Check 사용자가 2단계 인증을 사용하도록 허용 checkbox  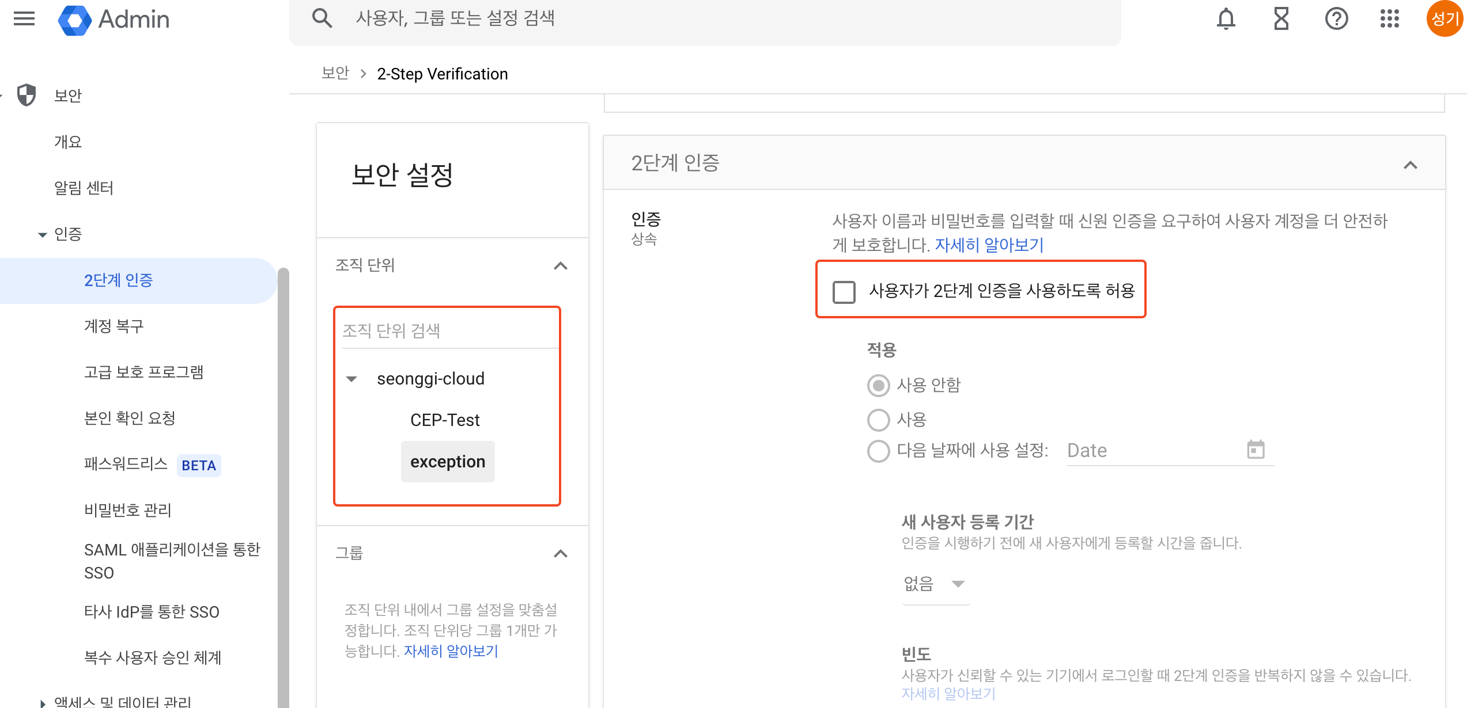[x=844, y=291]
